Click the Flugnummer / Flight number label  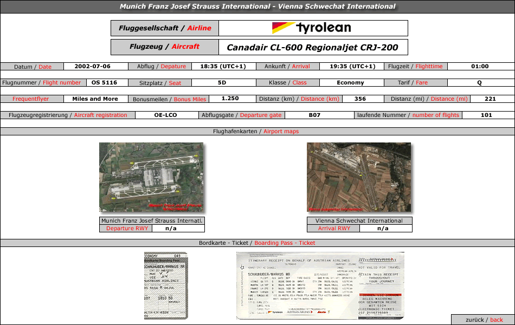coord(41,83)
